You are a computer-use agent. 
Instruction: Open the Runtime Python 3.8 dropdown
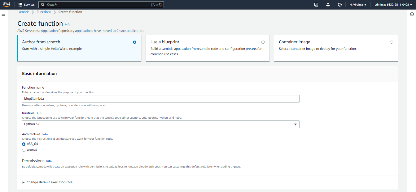(x=160, y=124)
